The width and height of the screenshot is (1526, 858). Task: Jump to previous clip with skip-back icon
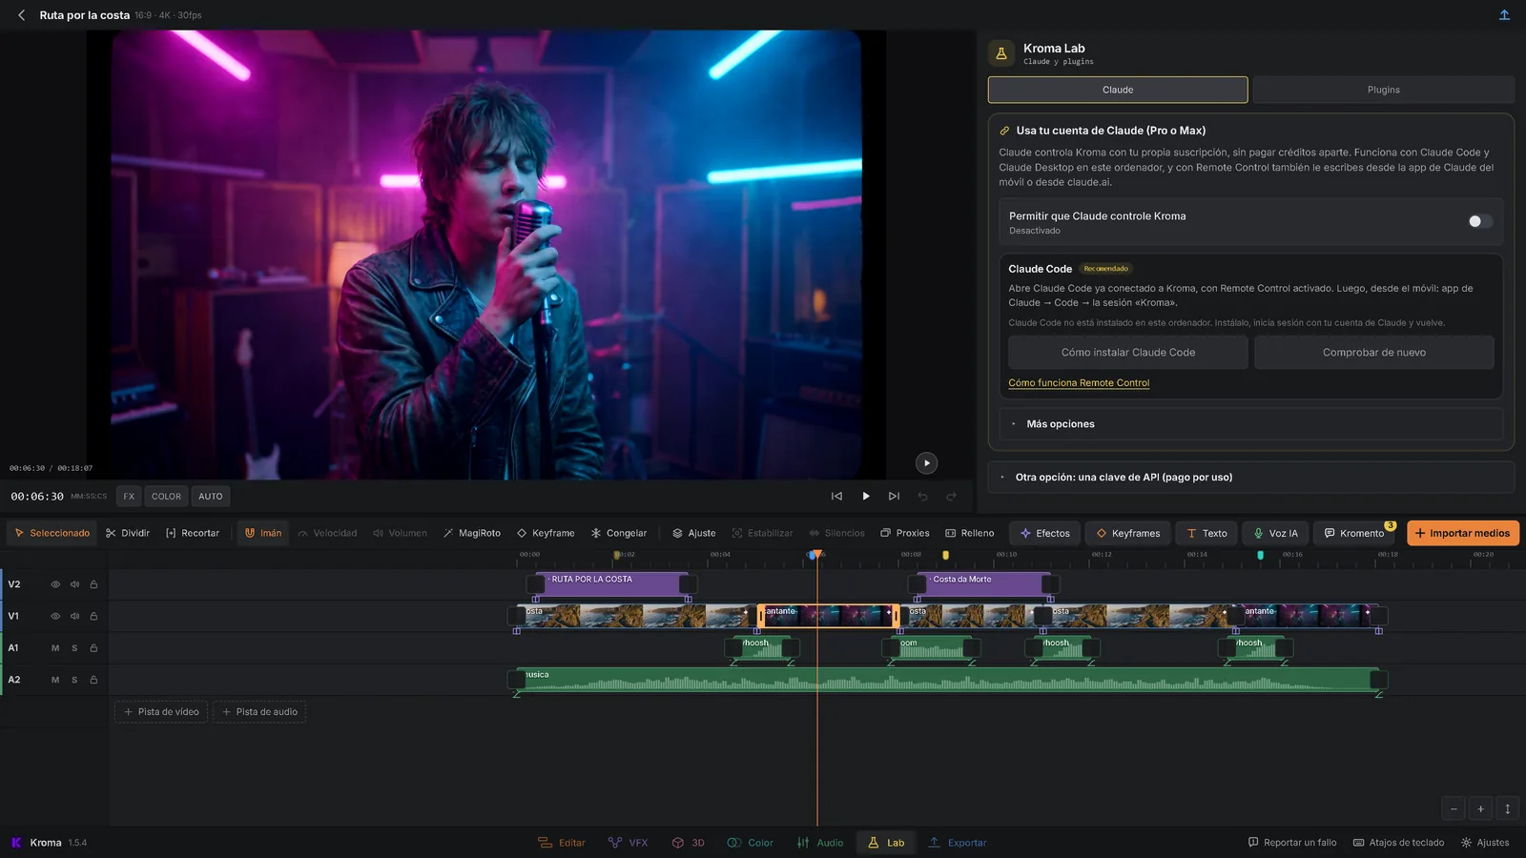[x=836, y=496]
